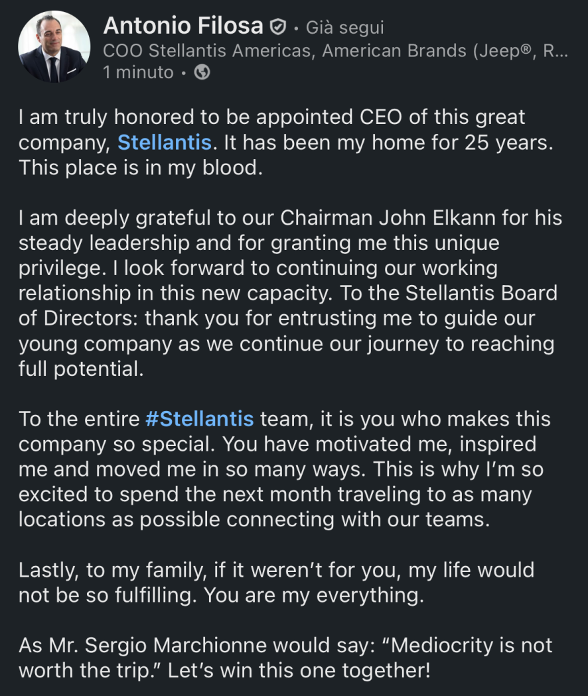Open the Antonio Filosa profile name
The width and height of the screenshot is (588, 696).
point(183,27)
